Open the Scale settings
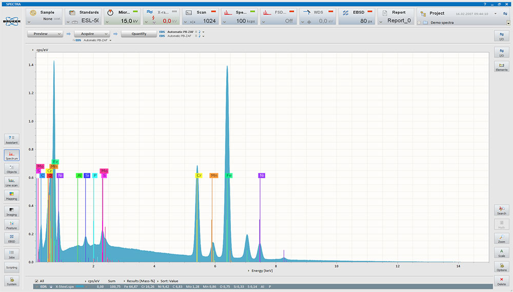Viewport: 513px width, 292px height. (501, 253)
